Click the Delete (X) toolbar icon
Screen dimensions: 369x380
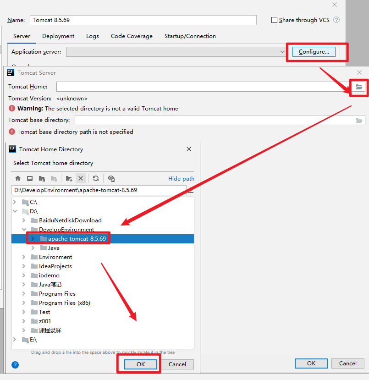pos(81,179)
